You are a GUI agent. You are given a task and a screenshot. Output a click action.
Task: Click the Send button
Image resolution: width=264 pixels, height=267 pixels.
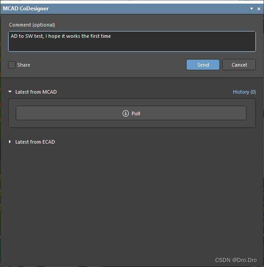coord(203,65)
